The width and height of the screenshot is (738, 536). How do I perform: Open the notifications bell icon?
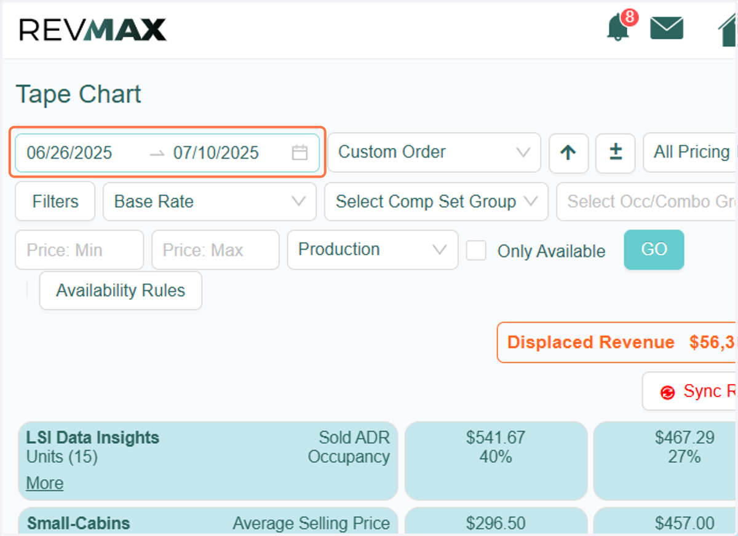pyautogui.click(x=617, y=28)
